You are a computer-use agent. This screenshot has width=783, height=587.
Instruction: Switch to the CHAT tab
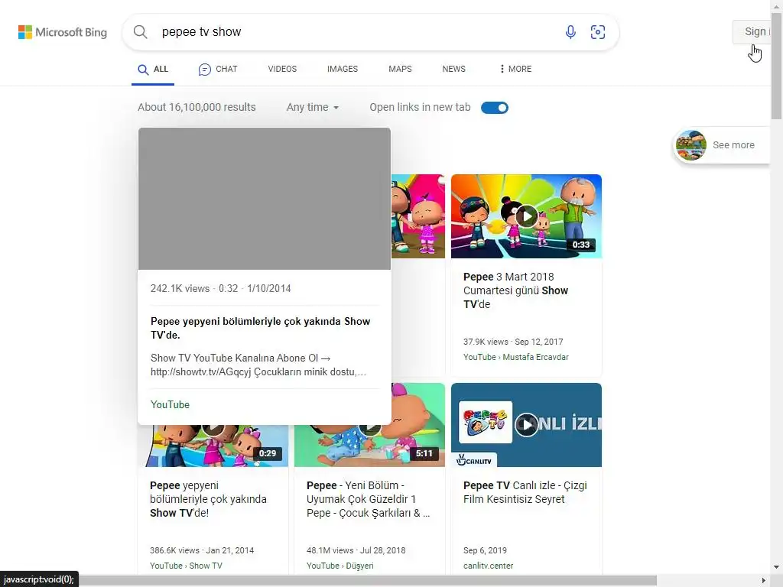218,70
